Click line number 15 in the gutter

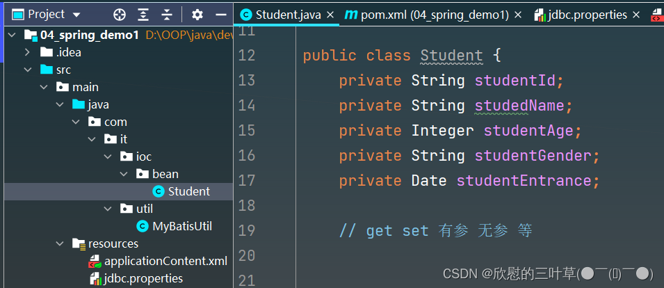(246, 130)
